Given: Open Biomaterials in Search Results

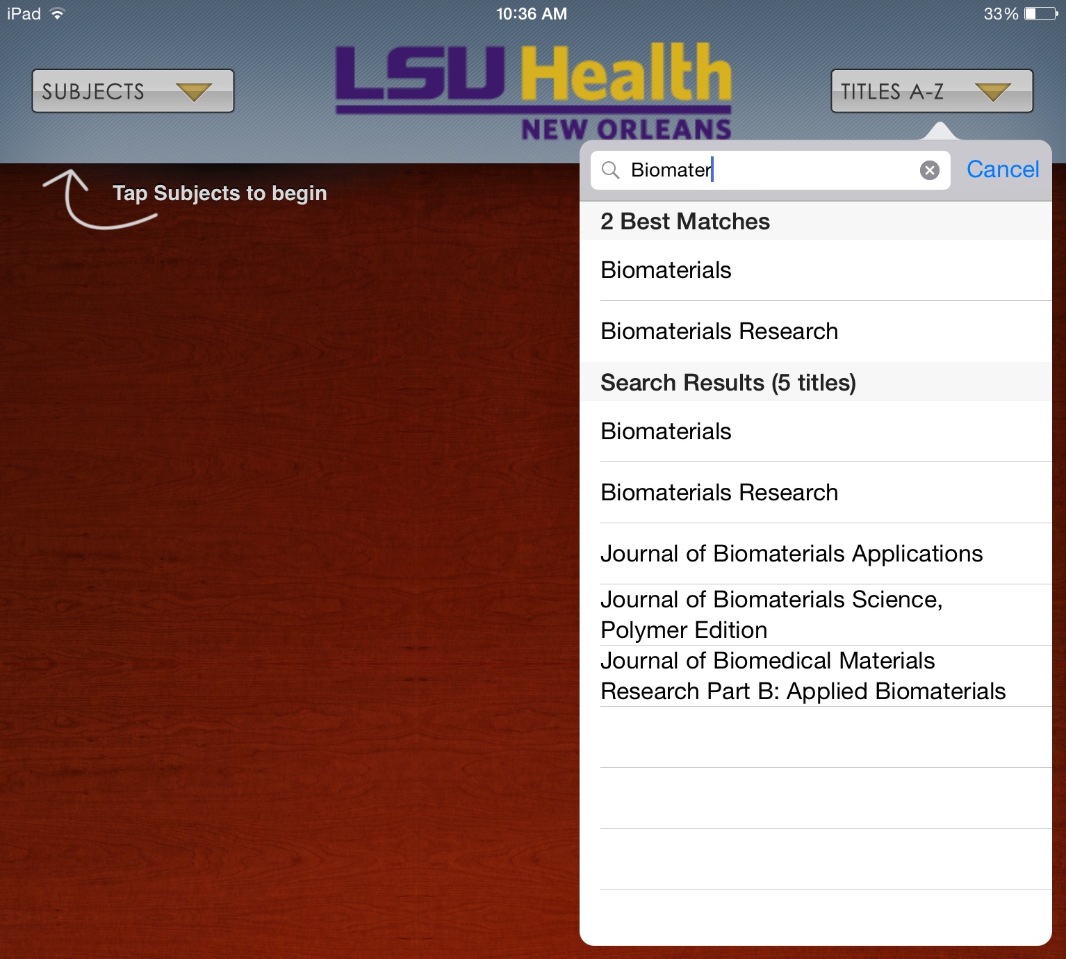Looking at the screenshot, I should tap(816, 432).
